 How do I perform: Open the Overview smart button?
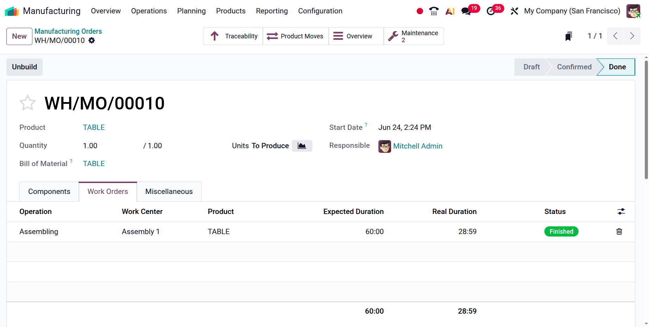pyautogui.click(x=356, y=36)
